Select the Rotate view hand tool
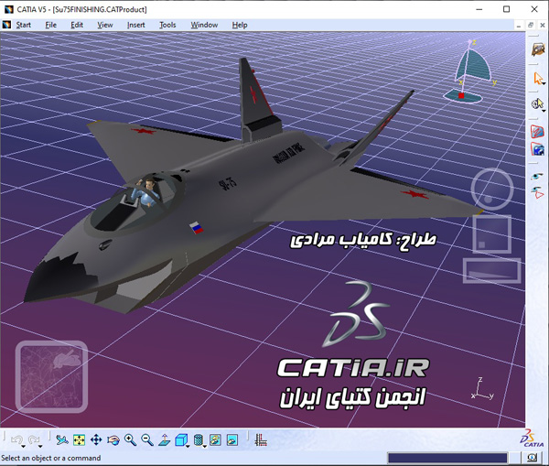The width and height of the screenshot is (549, 466). (x=113, y=439)
